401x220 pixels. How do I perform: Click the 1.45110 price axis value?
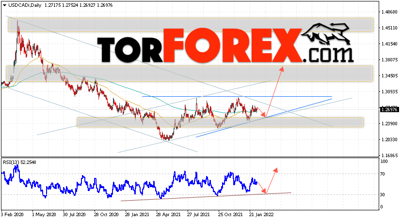click(389, 28)
